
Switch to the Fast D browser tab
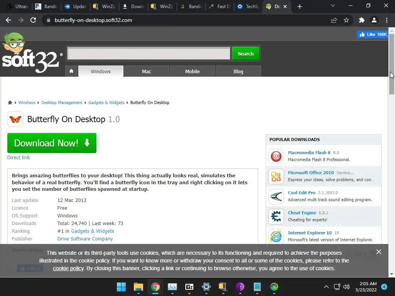coord(219,7)
